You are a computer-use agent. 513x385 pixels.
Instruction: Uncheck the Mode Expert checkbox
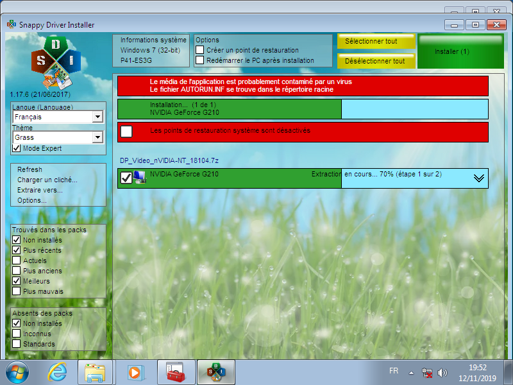pyautogui.click(x=17, y=148)
